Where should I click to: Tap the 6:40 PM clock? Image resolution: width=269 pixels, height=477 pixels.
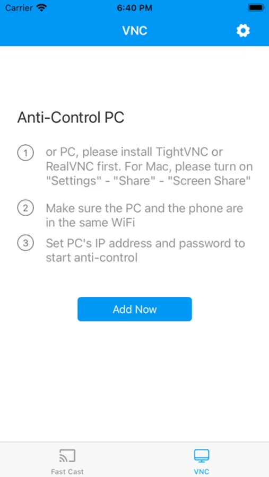[135, 8]
